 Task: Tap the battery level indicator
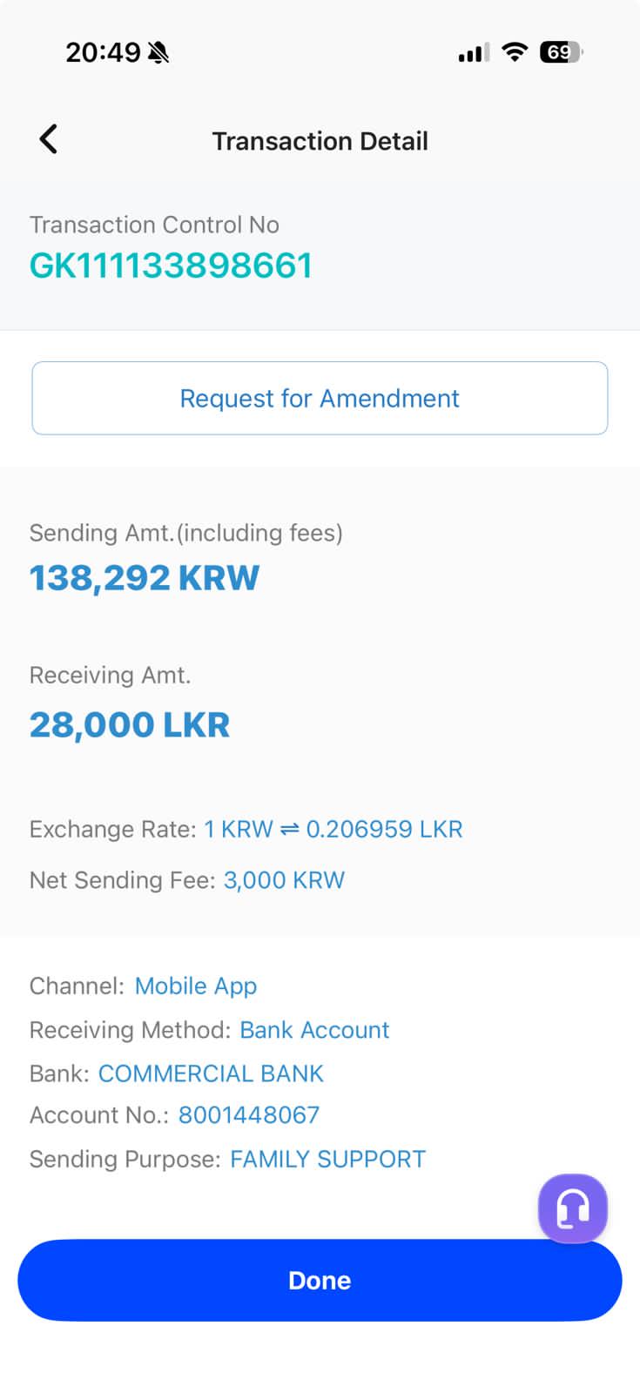click(560, 52)
